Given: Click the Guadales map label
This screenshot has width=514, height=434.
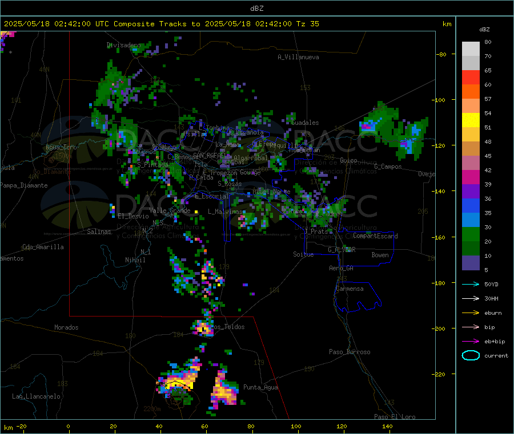Looking at the screenshot, I should point(305,123).
